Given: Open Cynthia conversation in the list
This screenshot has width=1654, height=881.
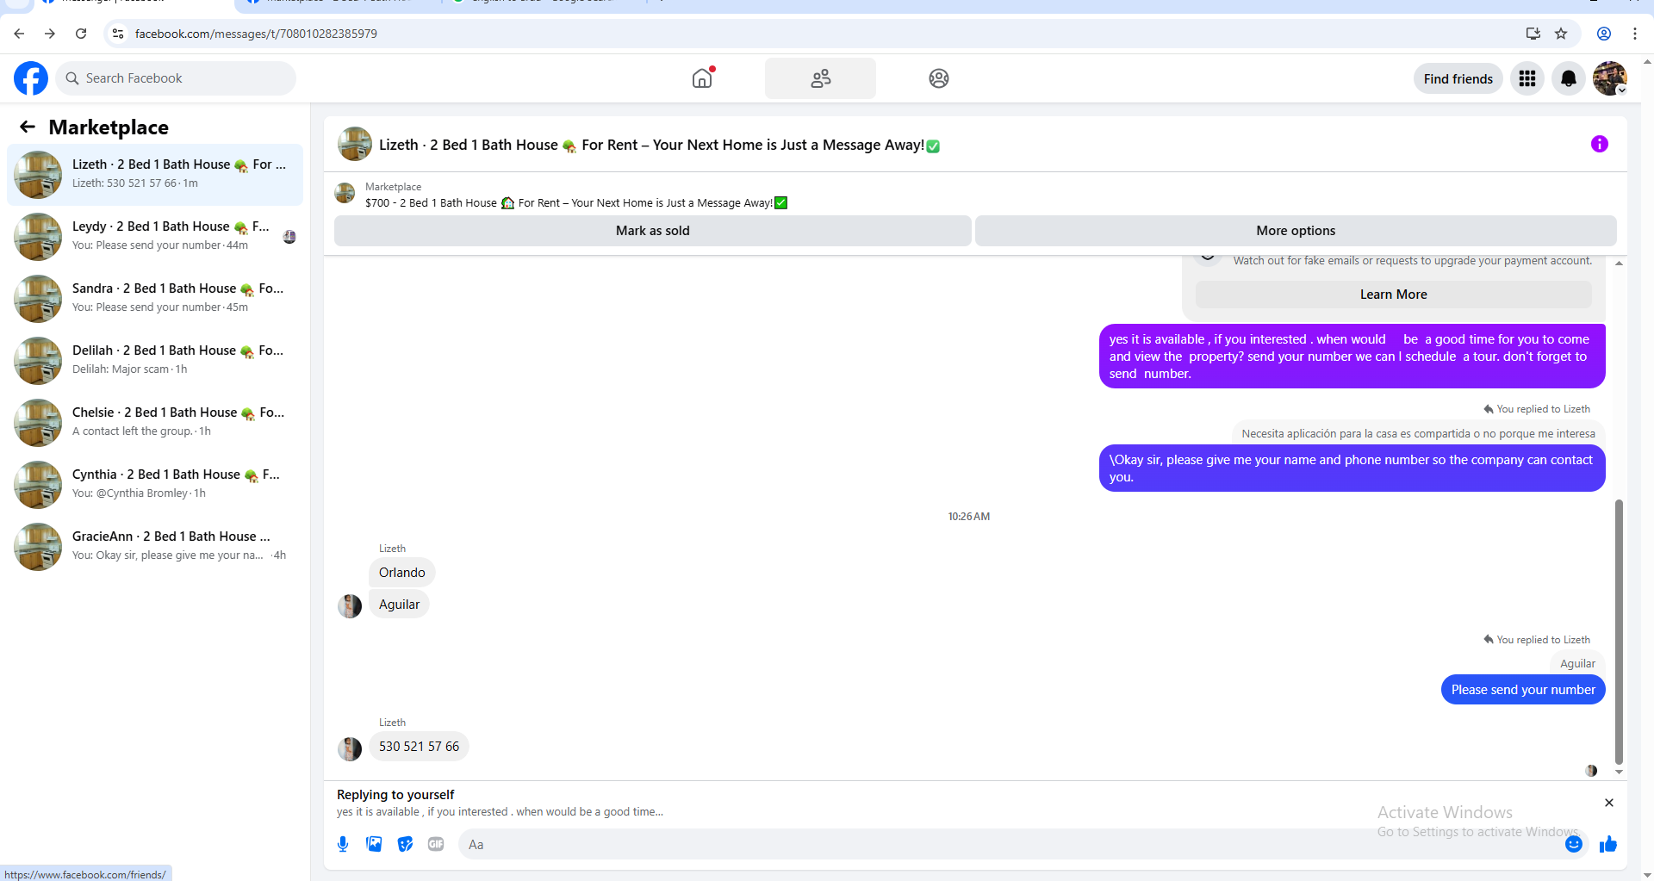Looking at the screenshot, I should (155, 484).
